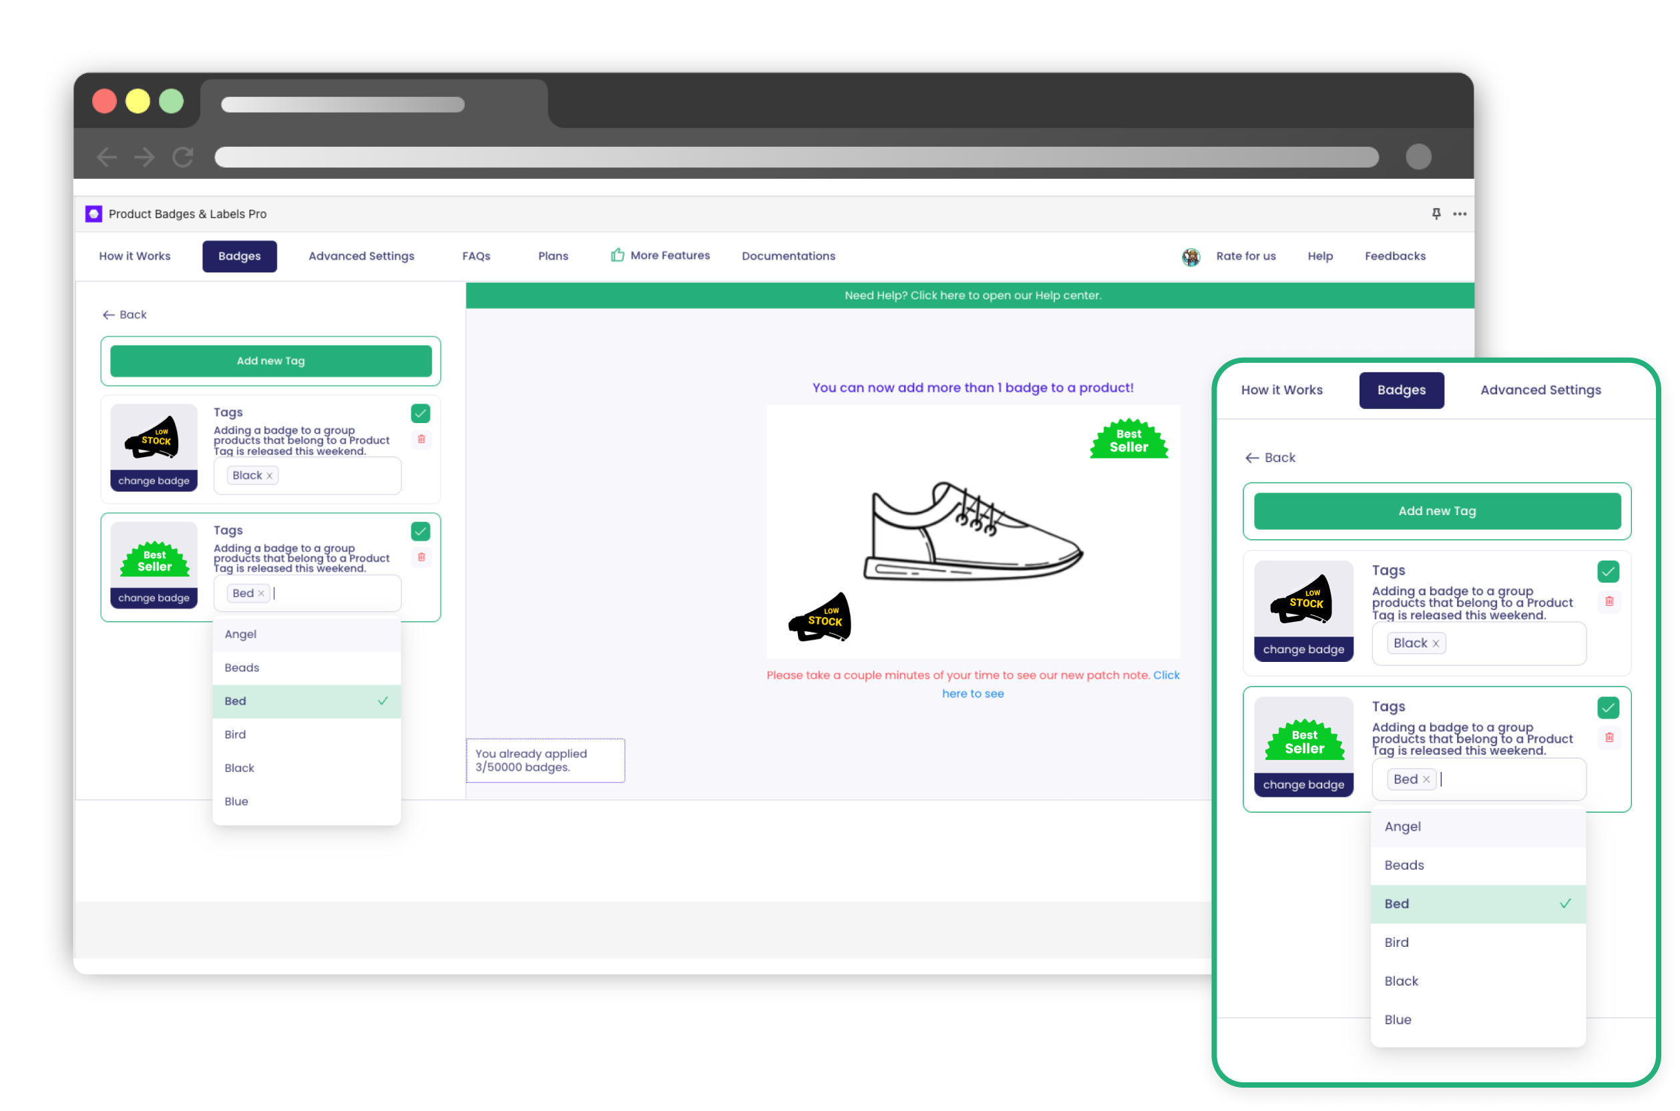1680x1111 pixels.
Task: Click the 'change badge' button on Low Stock
Action: [x=152, y=481]
